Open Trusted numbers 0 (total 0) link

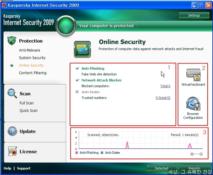tap(163, 97)
